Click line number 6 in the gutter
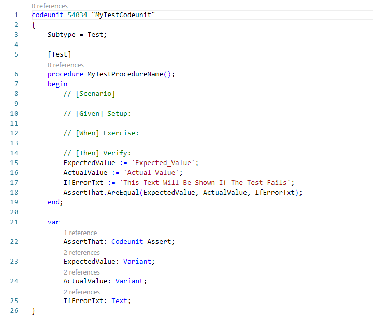This screenshot has height=328, width=373. pos(16,74)
